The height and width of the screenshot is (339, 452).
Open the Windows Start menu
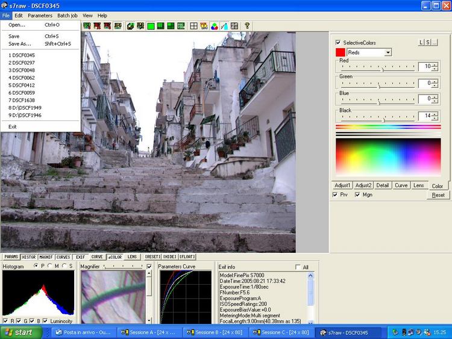[19, 332]
